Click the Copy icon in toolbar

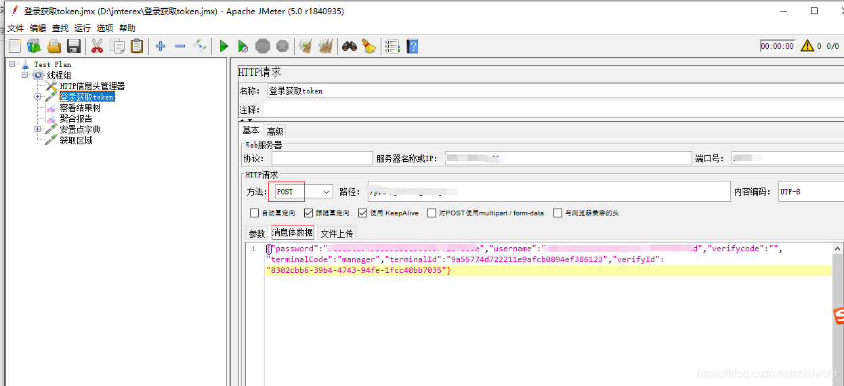coord(117,46)
